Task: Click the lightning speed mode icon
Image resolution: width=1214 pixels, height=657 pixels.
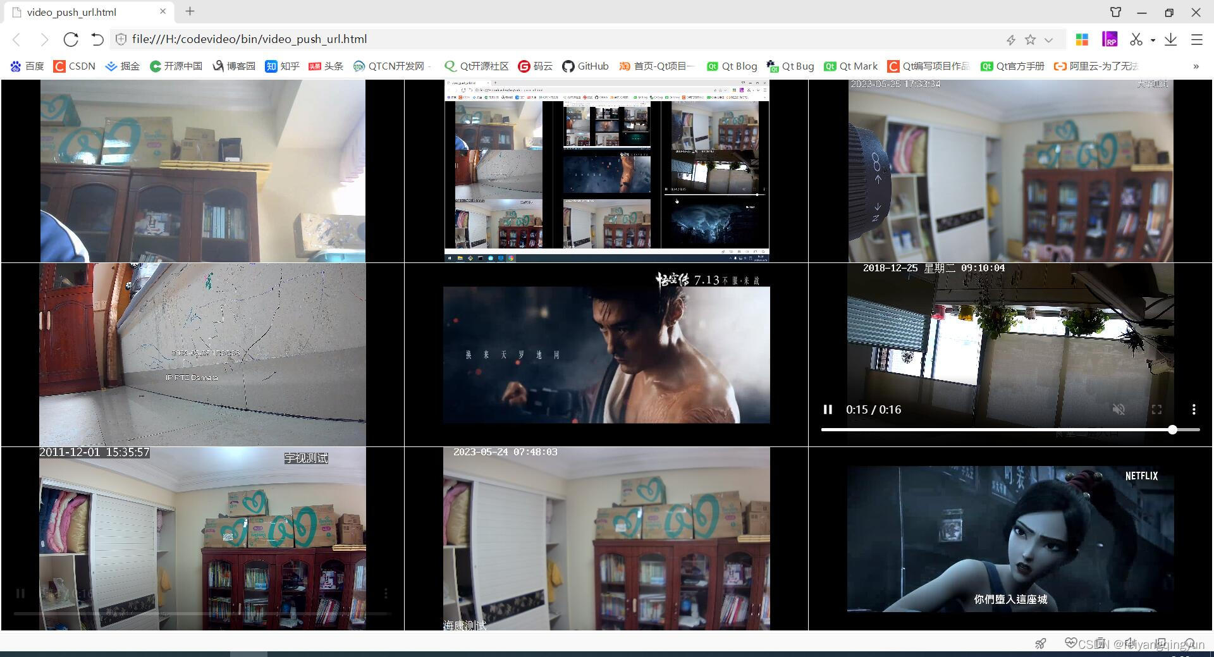Action: (x=1011, y=40)
